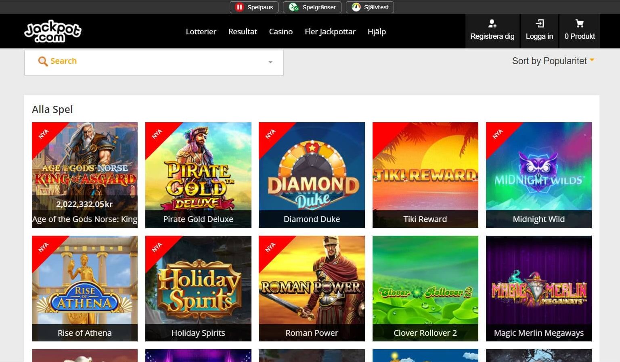
Task: Click the 2,022,332.05kr jackpot amount
Action: point(84,204)
